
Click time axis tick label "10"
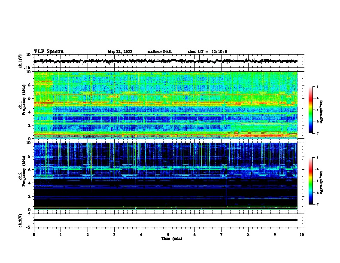(302, 235)
